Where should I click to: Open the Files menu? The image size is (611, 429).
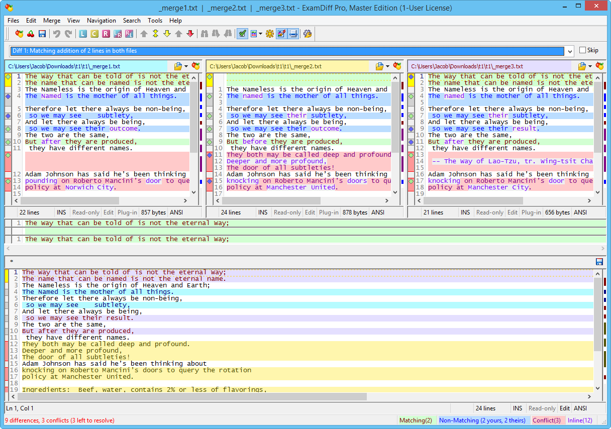coord(14,21)
